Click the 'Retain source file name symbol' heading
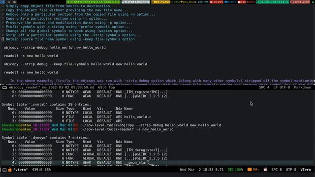Viewport: 315px width, 177px height. [70, 39]
